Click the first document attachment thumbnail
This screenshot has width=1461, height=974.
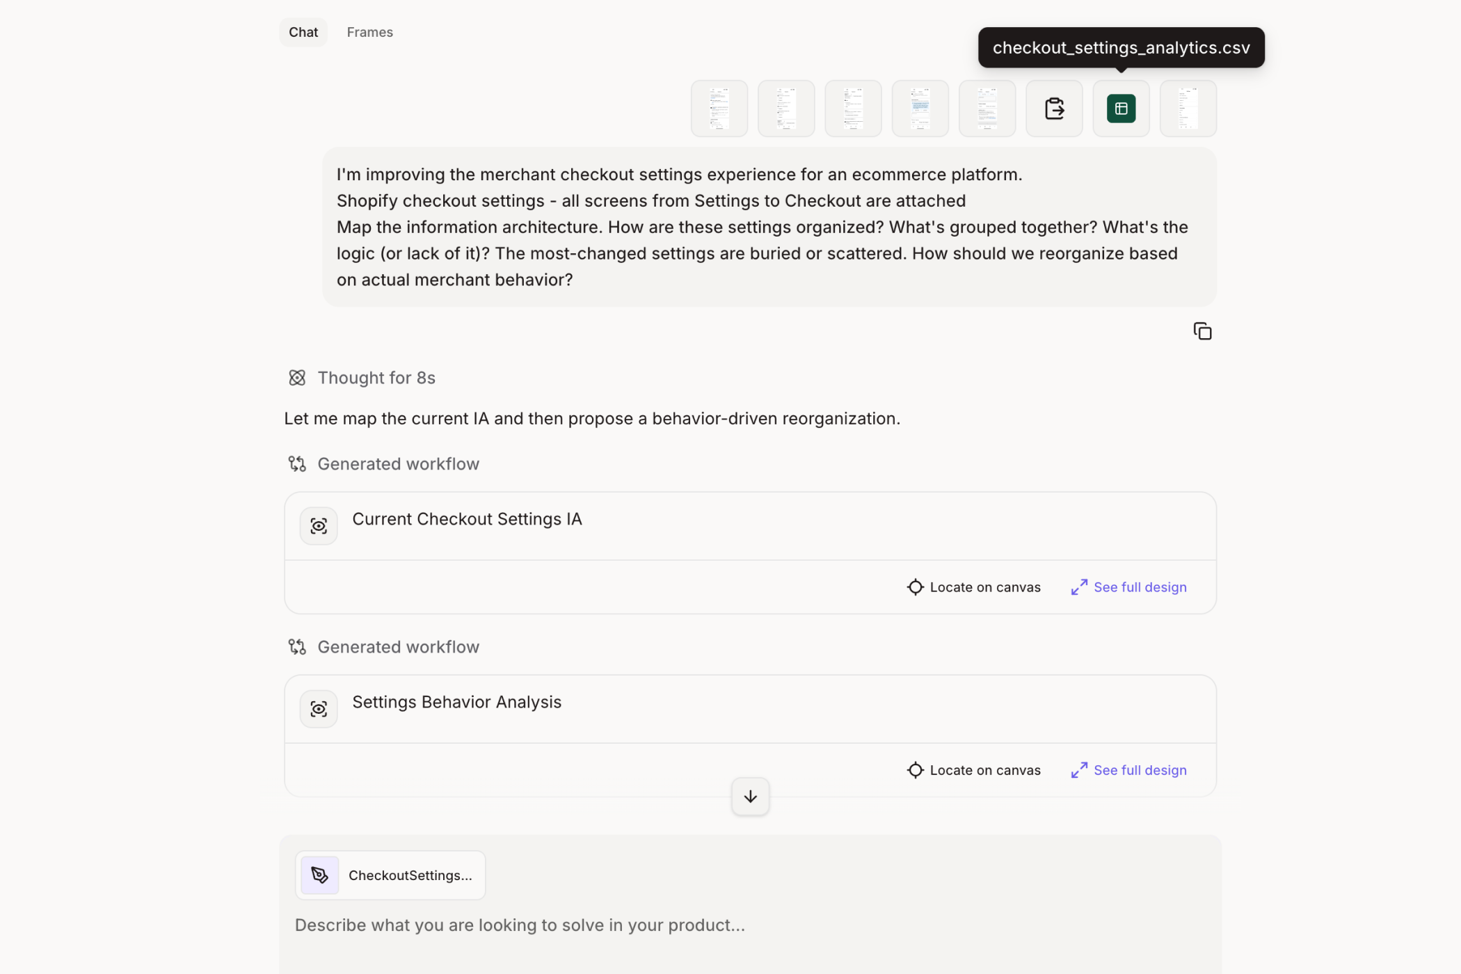click(x=718, y=108)
